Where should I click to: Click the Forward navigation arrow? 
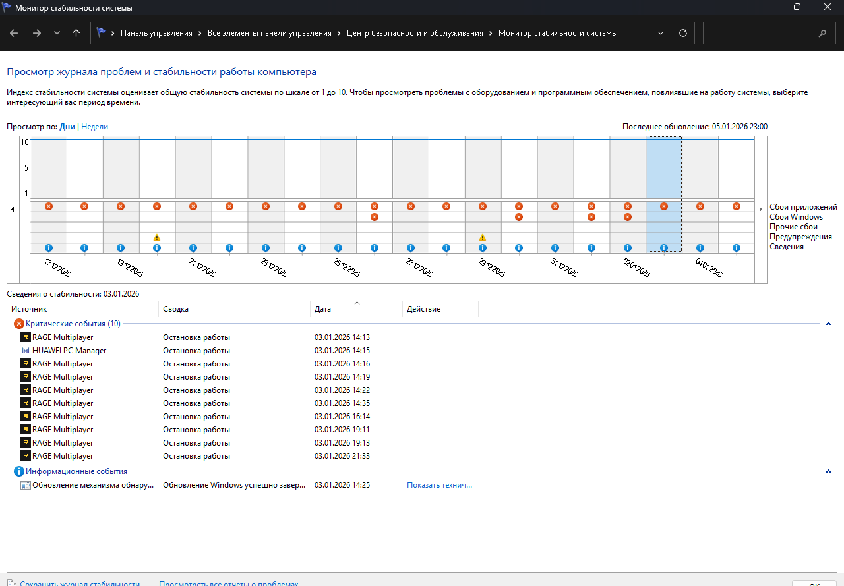37,33
